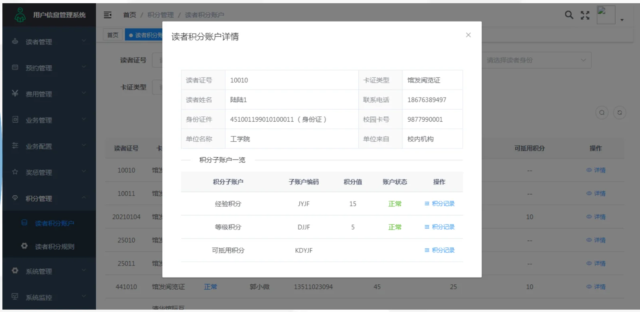The height and width of the screenshot is (312, 640).
Task: Expand the 读者管理 menu
Action: pos(49,42)
